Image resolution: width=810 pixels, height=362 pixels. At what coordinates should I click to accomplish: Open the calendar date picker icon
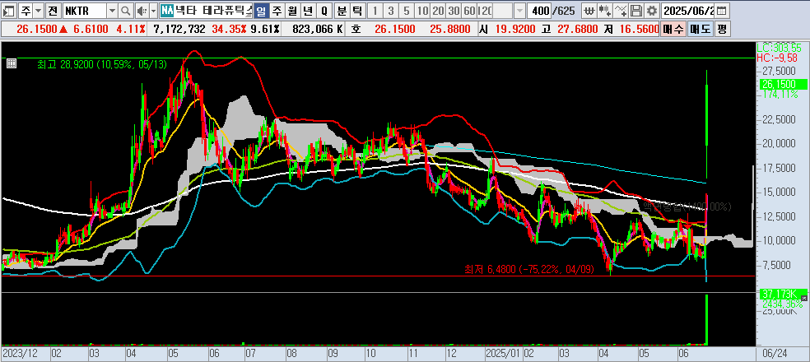[x=722, y=11]
